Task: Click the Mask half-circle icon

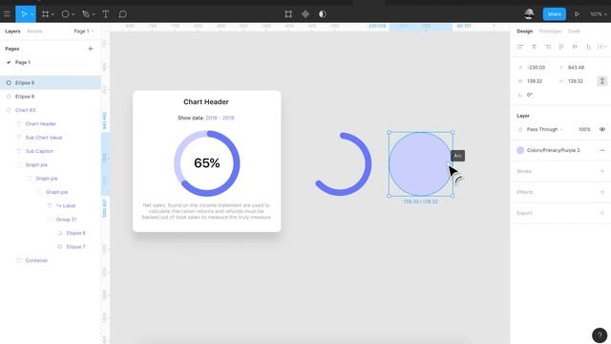Action: 323,14
